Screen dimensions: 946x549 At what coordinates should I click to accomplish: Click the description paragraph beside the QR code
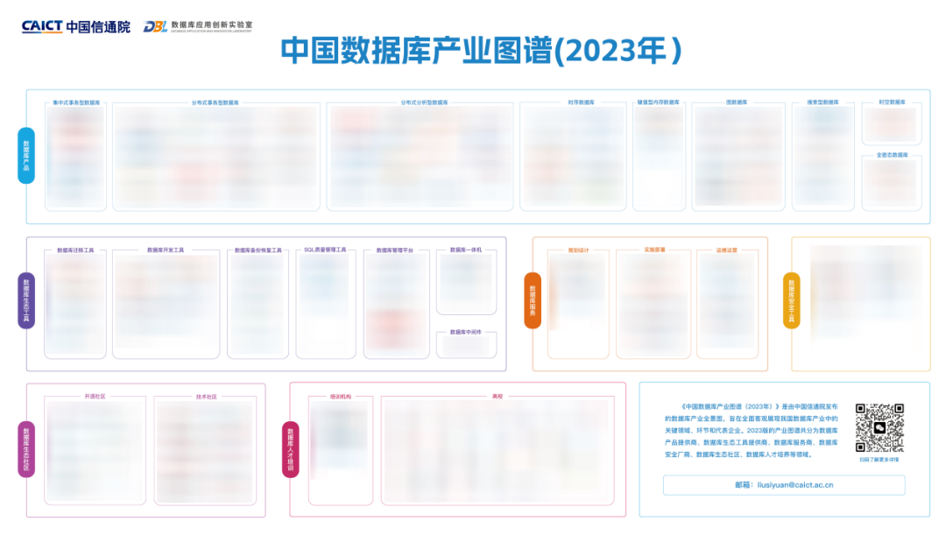pos(752,430)
